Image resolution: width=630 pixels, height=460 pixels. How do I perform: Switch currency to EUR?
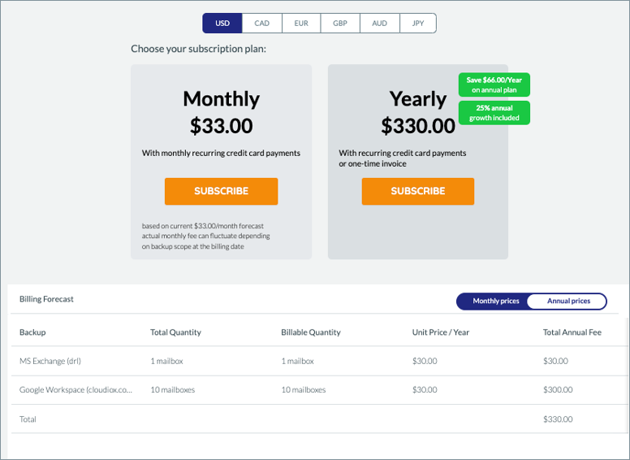(301, 24)
